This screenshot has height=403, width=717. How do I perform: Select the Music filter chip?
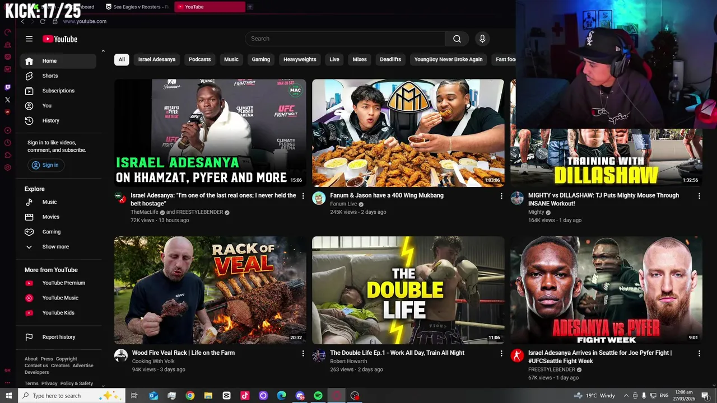pos(231,59)
